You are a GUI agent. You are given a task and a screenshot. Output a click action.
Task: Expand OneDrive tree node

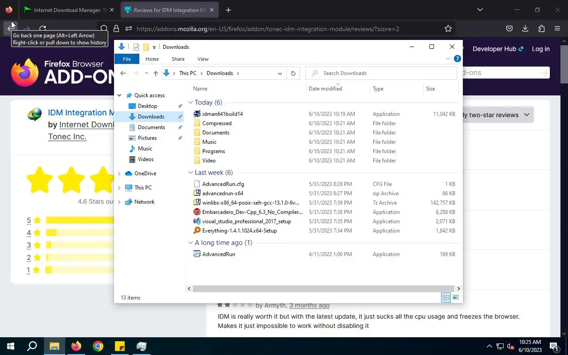pos(119,174)
